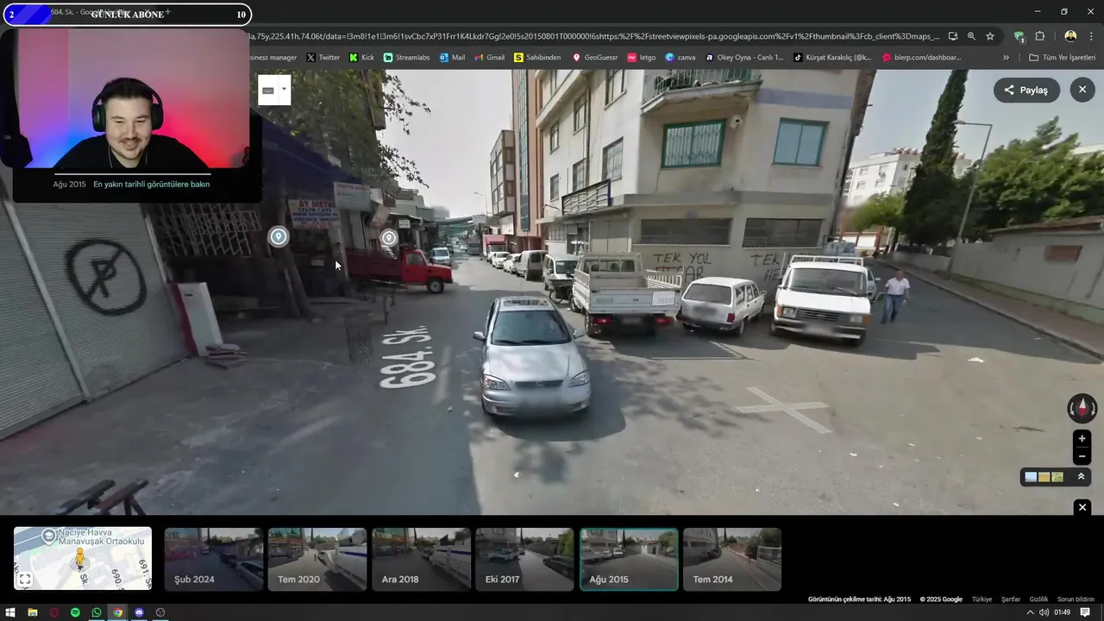1104x621 pixels.
Task: Show hidden system tray icons
Action: click(1030, 612)
